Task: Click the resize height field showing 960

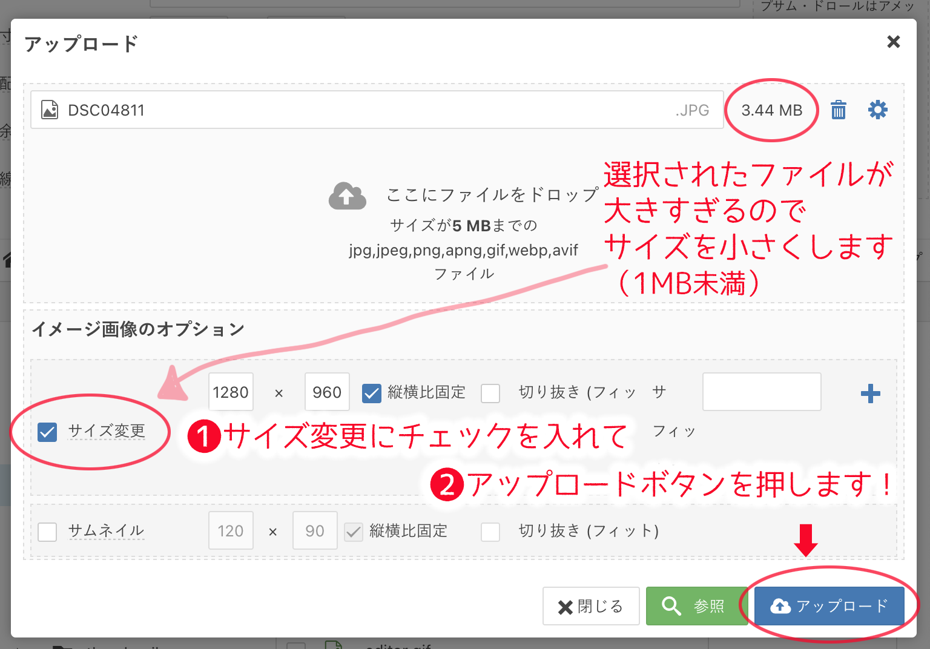Action: tap(327, 392)
